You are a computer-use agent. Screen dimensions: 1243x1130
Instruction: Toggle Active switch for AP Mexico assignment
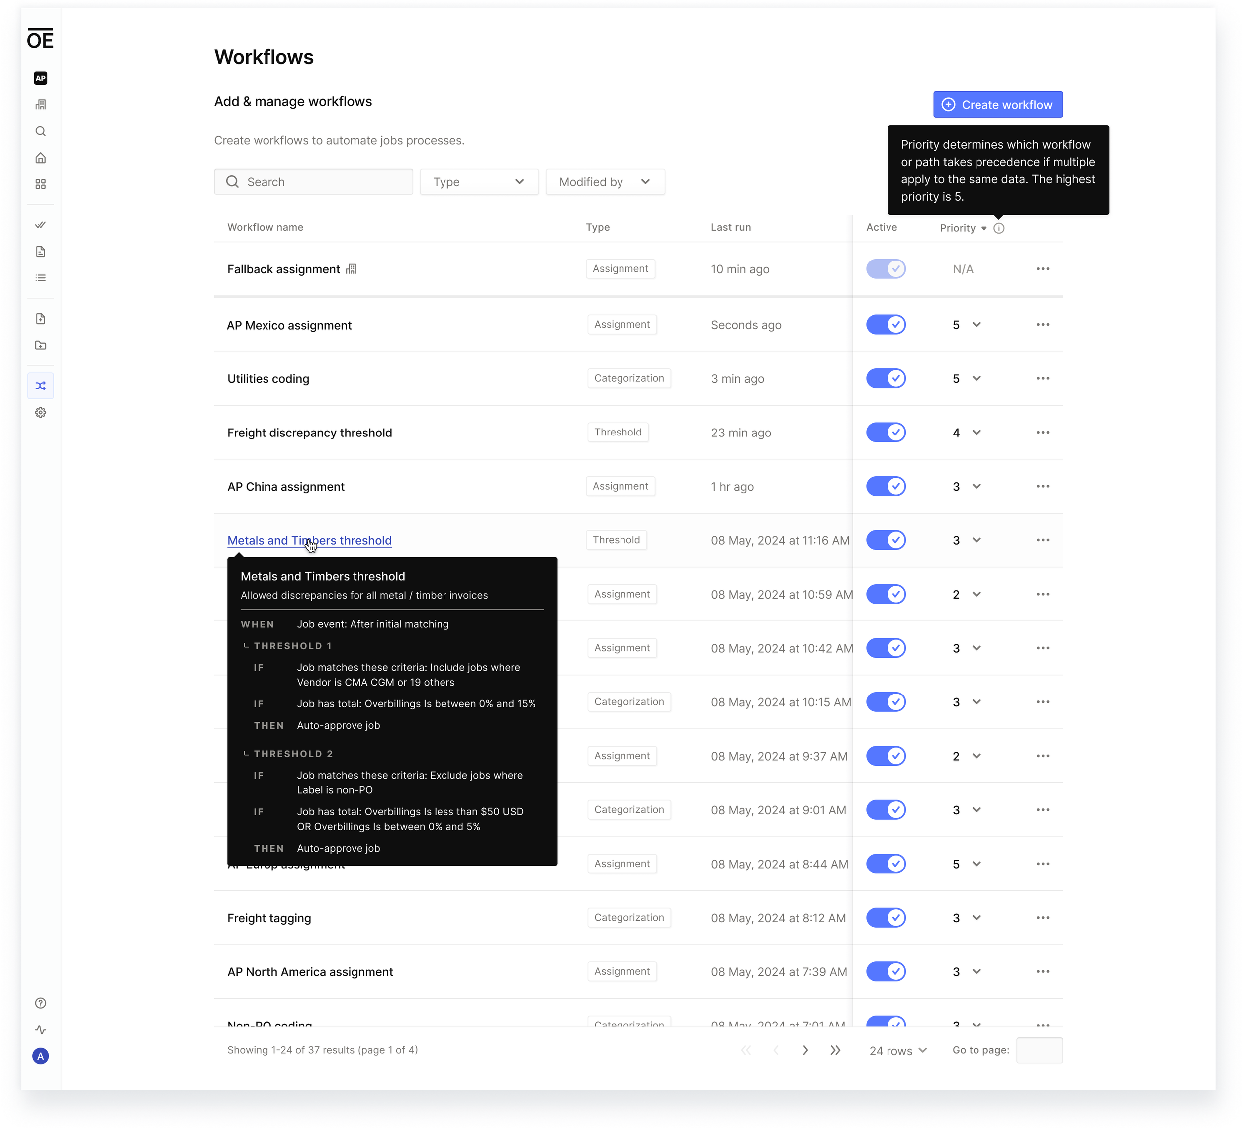pyautogui.click(x=886, y=324)
